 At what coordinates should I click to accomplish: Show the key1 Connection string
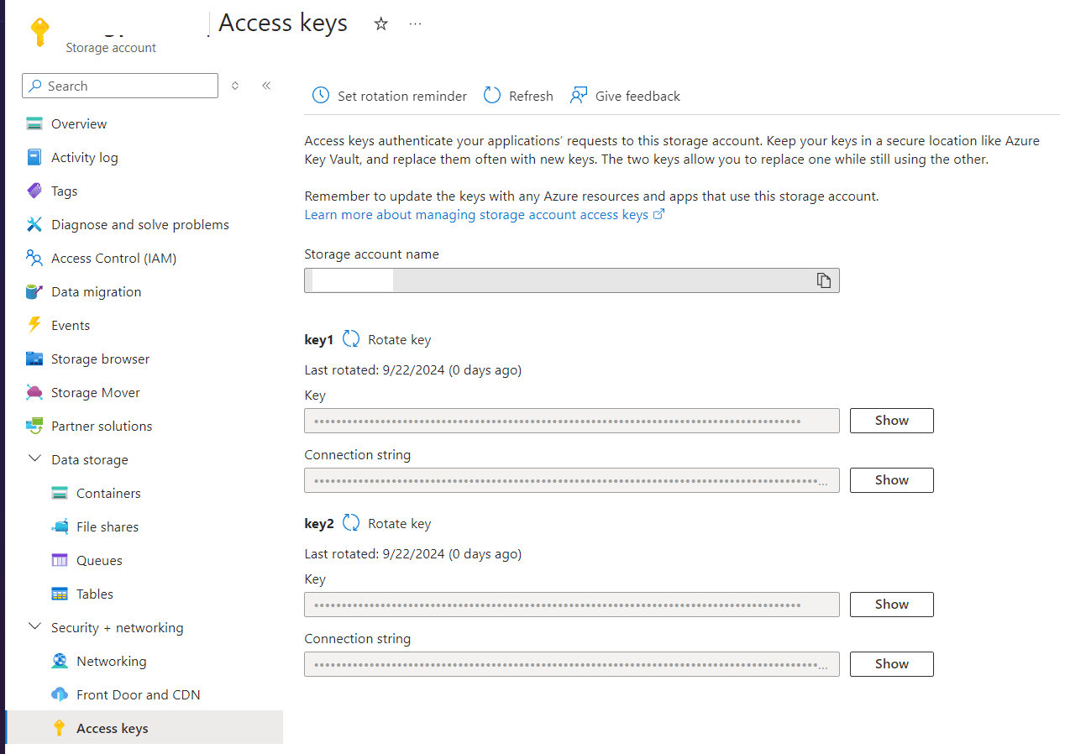click(x=891, y=479)
